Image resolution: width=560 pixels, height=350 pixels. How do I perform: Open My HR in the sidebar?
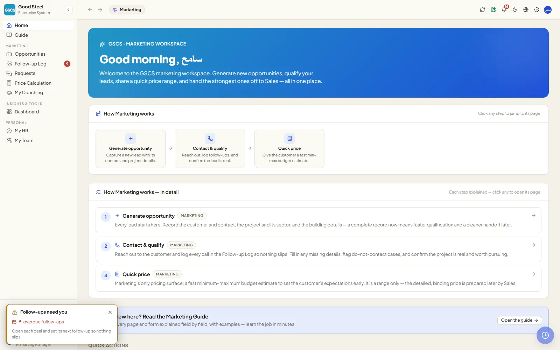(38, 131)
